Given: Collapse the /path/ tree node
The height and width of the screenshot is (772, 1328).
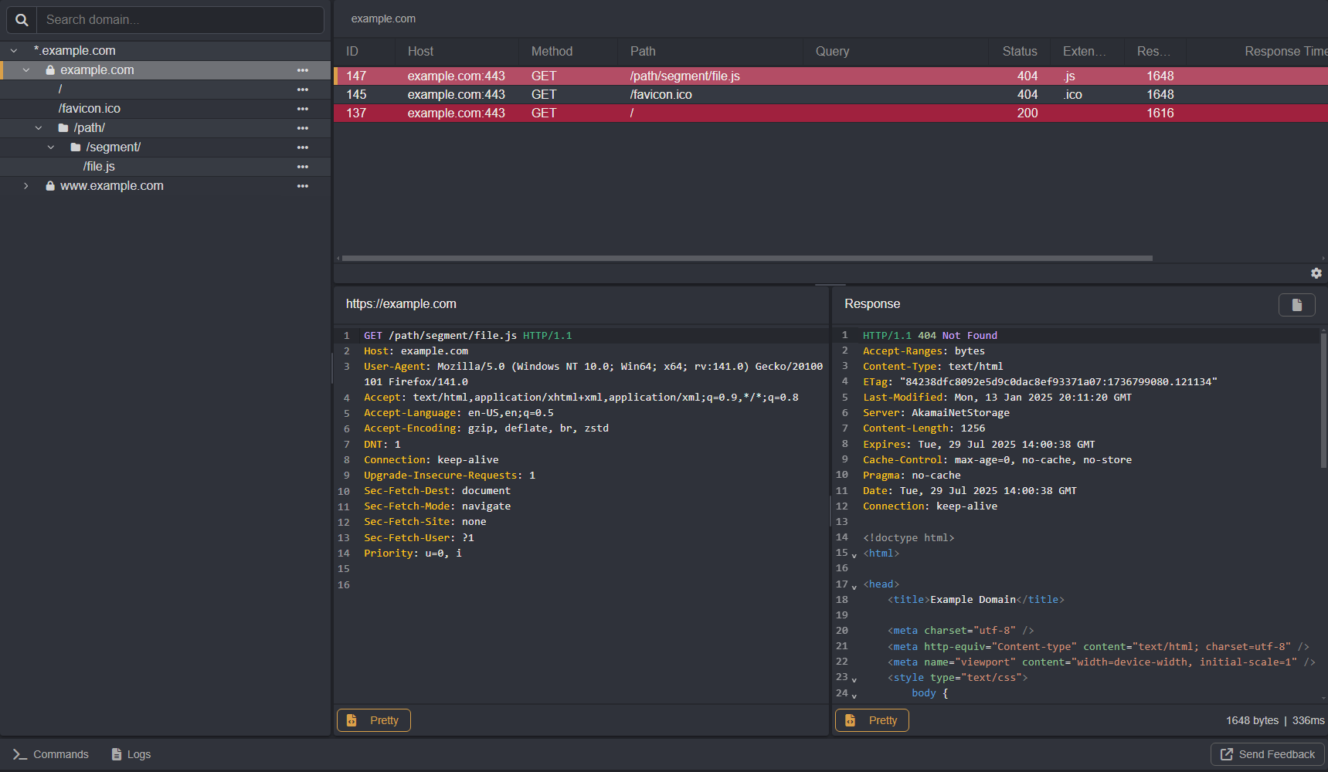Looking at the screenshot, I should pos(39,127).
